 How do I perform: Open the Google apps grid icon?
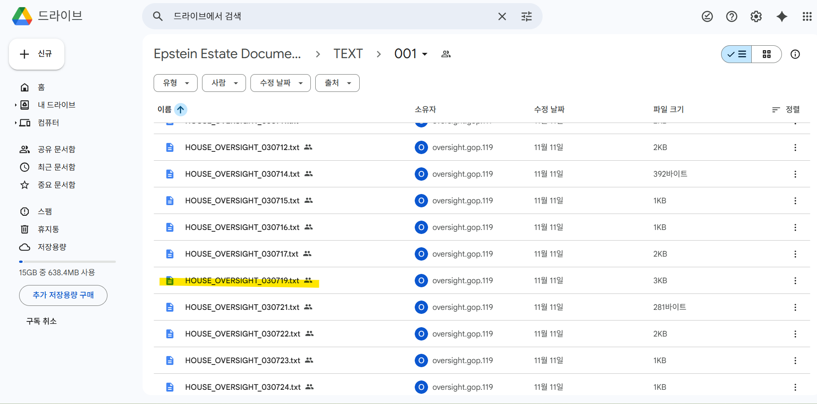point(807,16)
